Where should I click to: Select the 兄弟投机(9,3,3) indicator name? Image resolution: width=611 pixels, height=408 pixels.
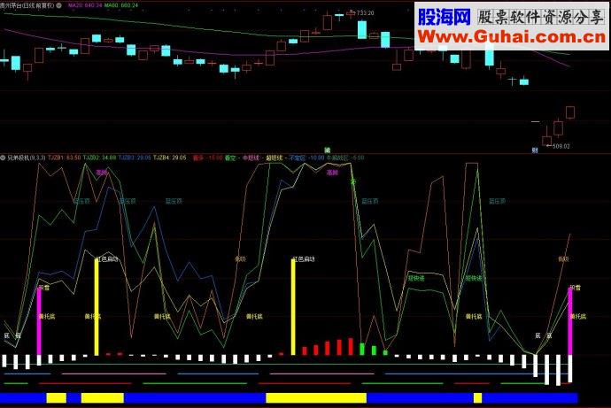26,158
